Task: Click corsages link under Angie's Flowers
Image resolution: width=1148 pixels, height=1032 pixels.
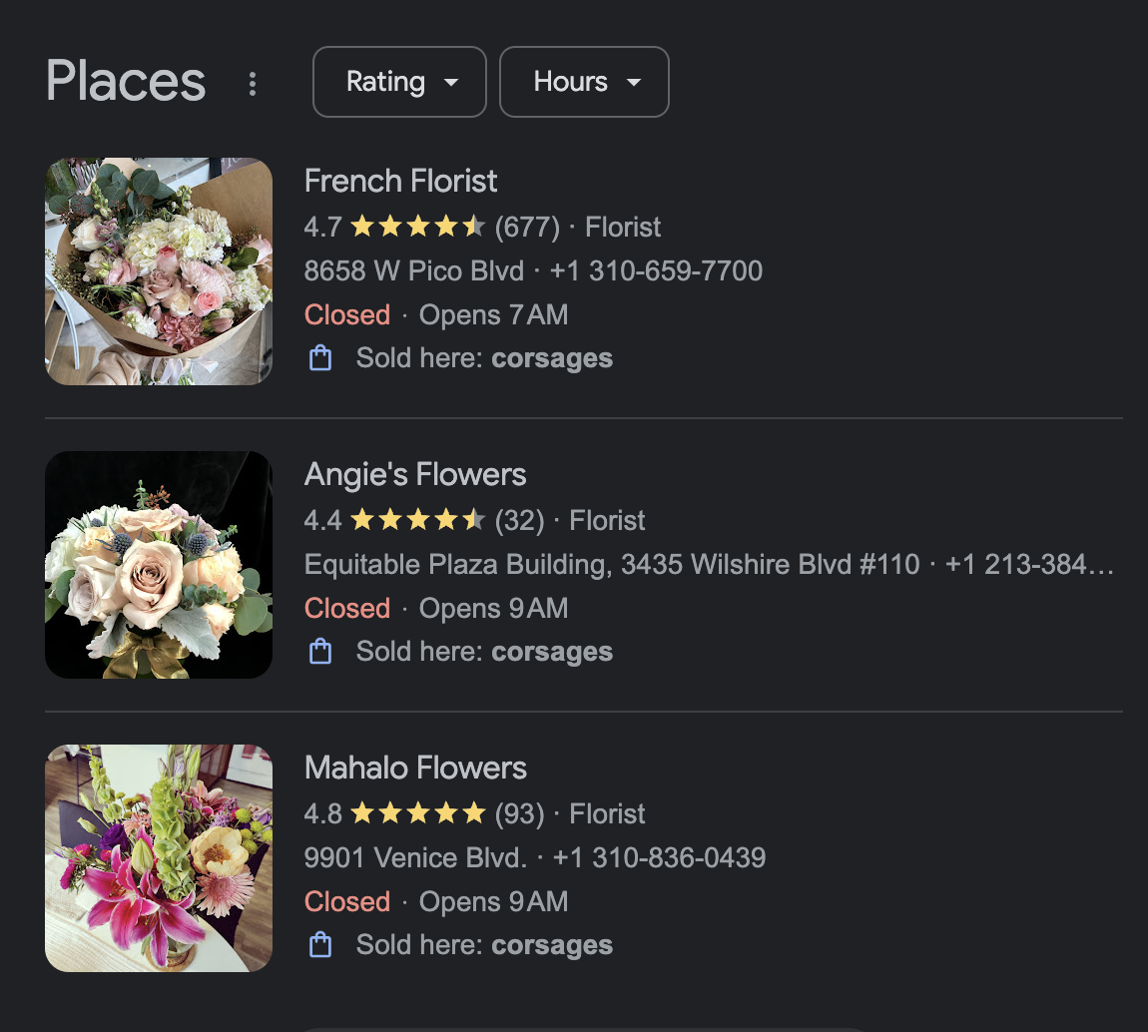Action: pos(552,650)
